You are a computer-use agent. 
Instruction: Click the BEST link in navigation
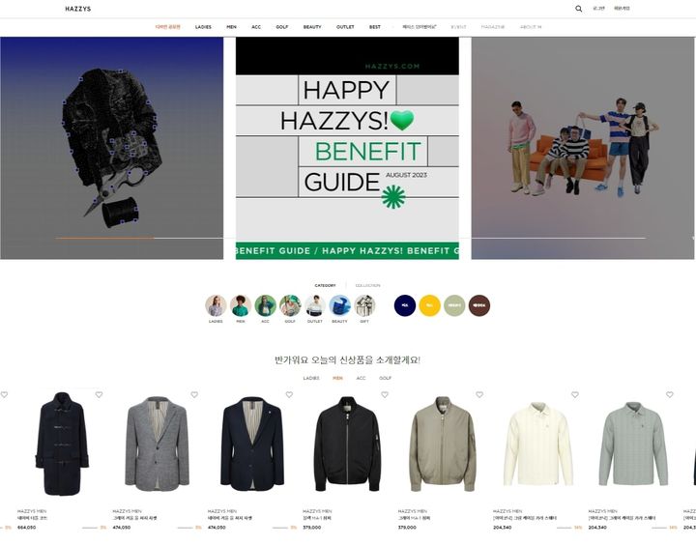tap(374, 27)
